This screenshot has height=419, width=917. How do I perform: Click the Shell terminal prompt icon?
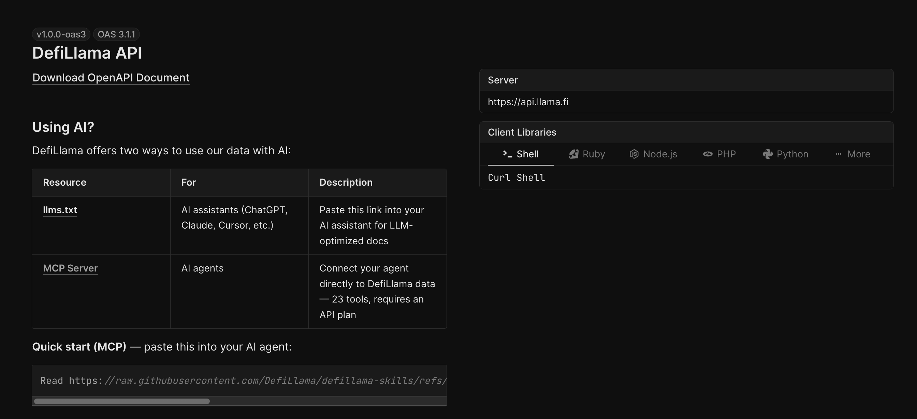507,154
